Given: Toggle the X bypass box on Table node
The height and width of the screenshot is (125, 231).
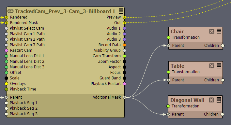Looking at the screenshot, I should click(212, 66).
